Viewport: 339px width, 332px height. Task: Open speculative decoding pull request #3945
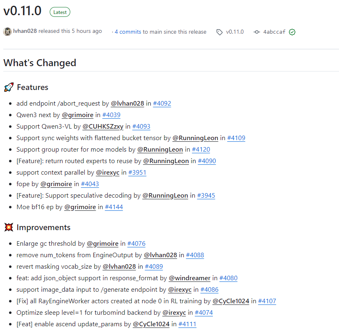point(206,196)
